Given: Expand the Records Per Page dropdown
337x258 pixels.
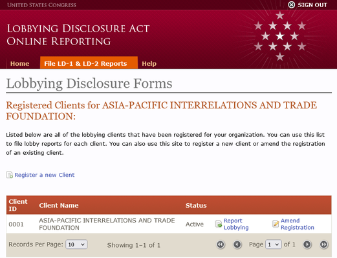Looking at the screenshot, I should [x=76, y=244].
